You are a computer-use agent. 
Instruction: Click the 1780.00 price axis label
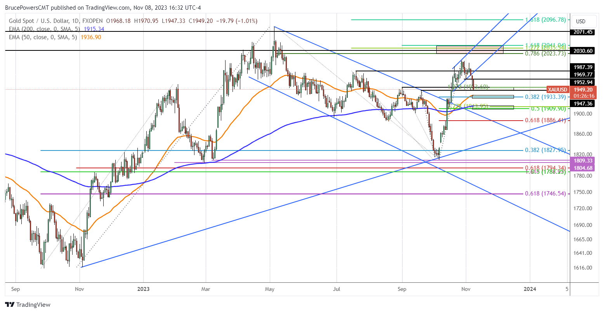(x=583, y=176)
